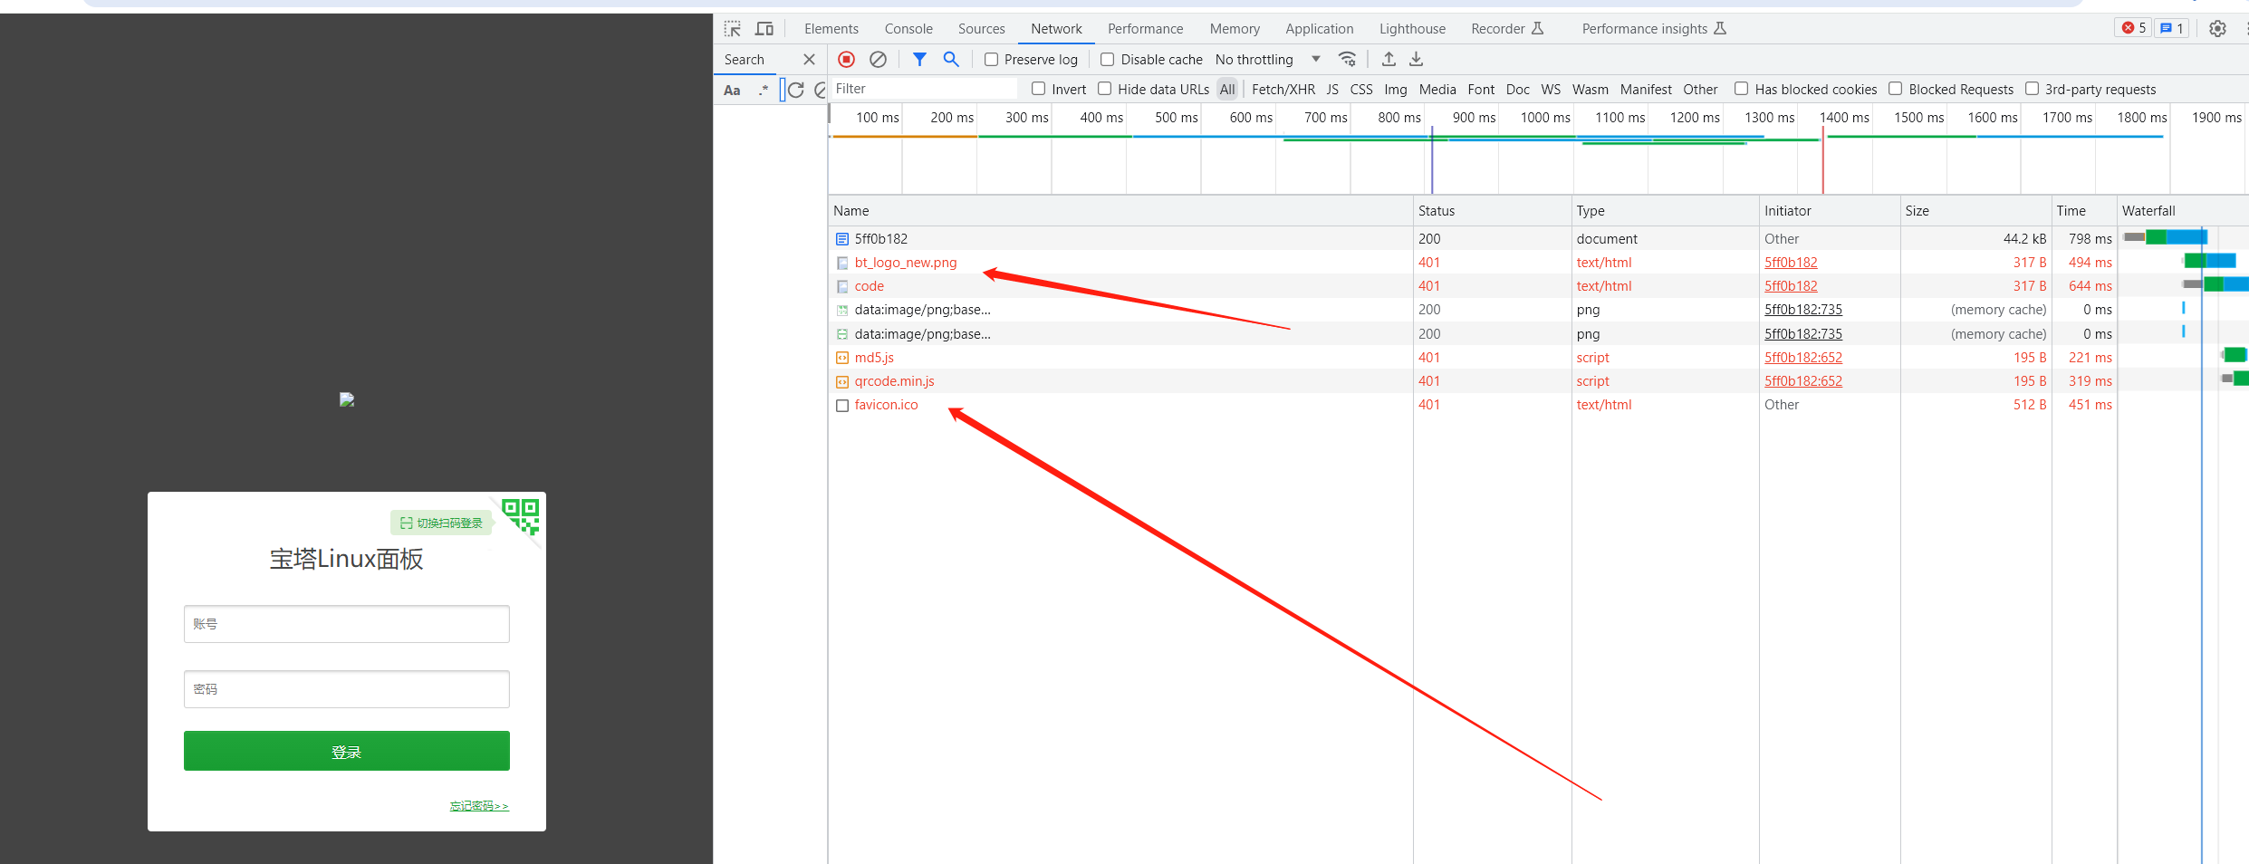Open the Application tab
Screen dimensions: 2249x864
click(1319, 29)
